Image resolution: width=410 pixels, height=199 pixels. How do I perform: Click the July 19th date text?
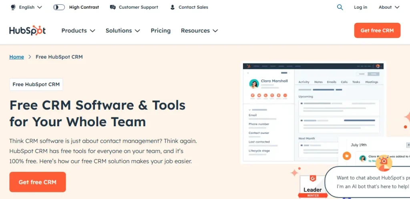[359, 145]
